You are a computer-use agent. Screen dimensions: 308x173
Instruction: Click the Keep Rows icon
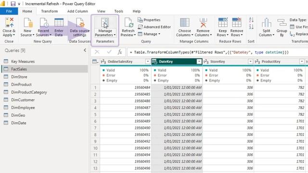pos(223,23)
